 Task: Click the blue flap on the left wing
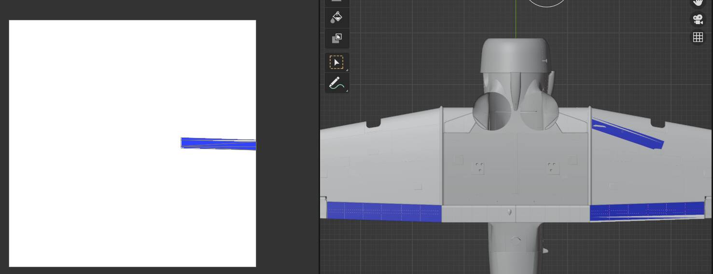[384, 212]
